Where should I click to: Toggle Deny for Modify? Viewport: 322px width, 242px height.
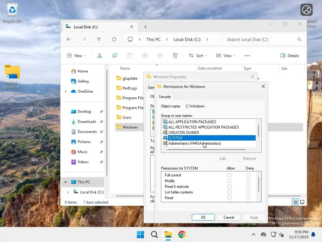click(x=248, y=181)
